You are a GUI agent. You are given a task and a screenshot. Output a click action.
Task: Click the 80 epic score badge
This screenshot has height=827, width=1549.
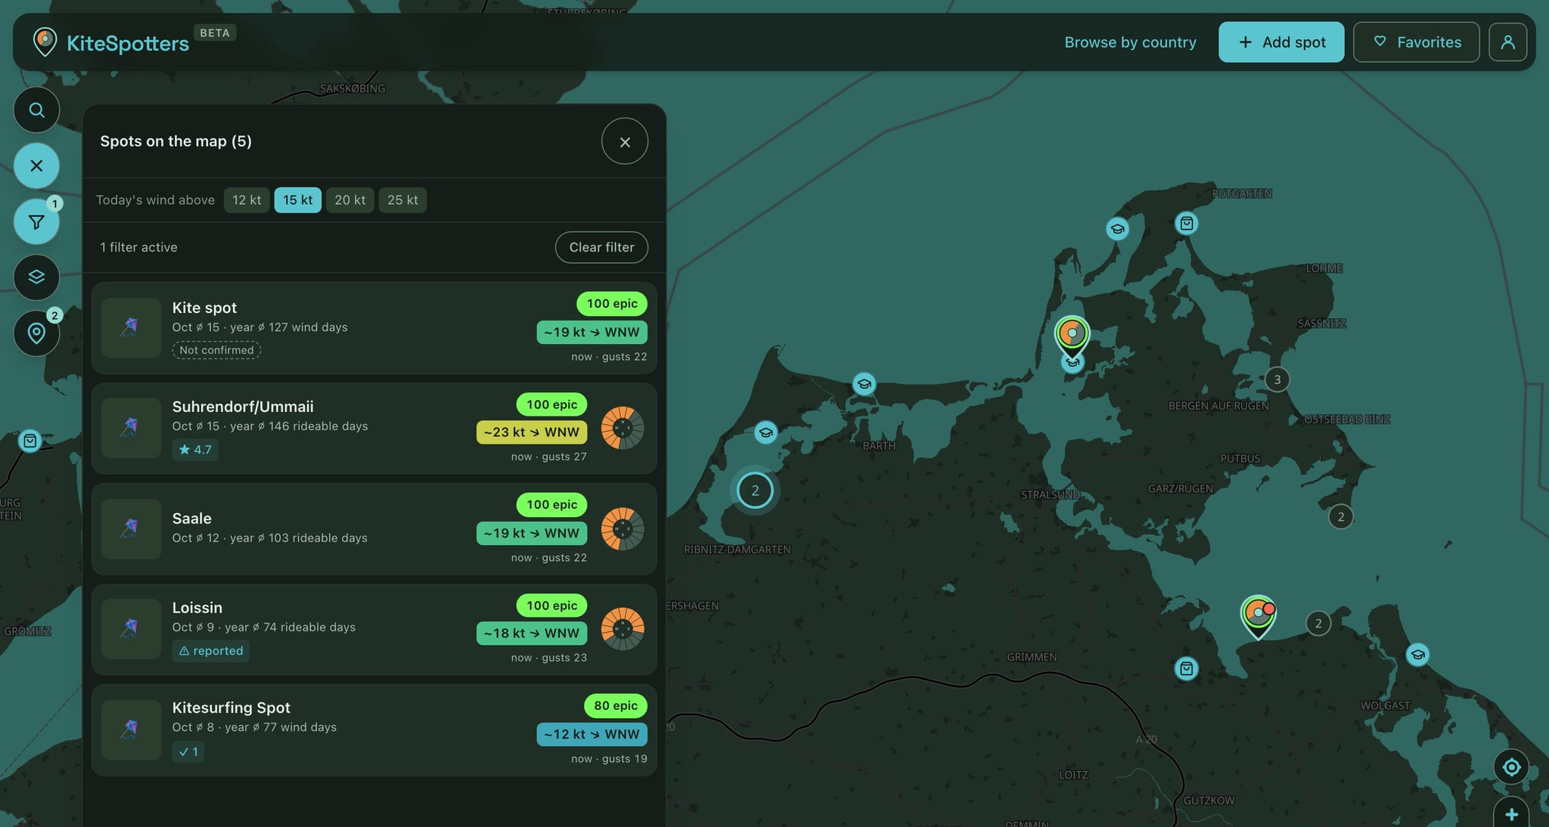click(x=616, y=705)
